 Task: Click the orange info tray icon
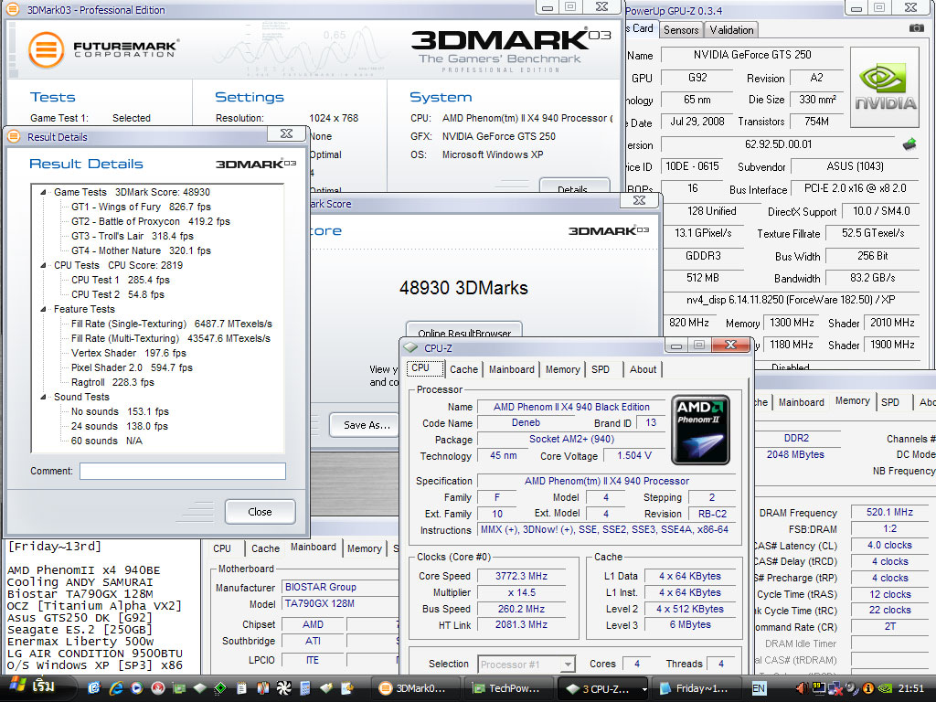[868, 688]
